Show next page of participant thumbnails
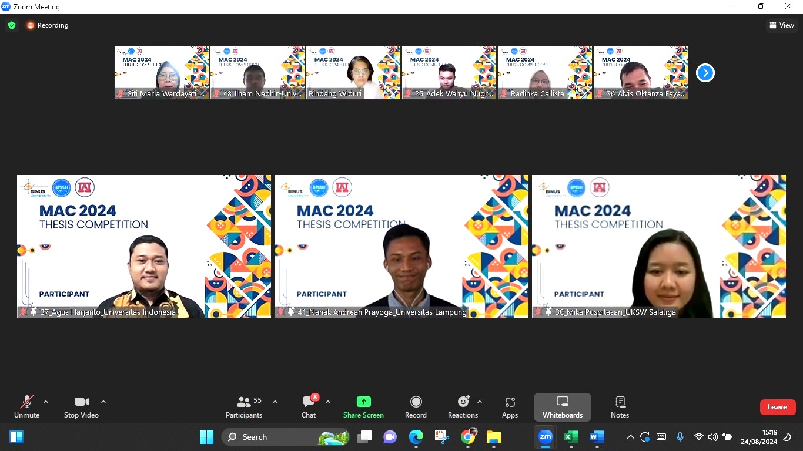 705,73
